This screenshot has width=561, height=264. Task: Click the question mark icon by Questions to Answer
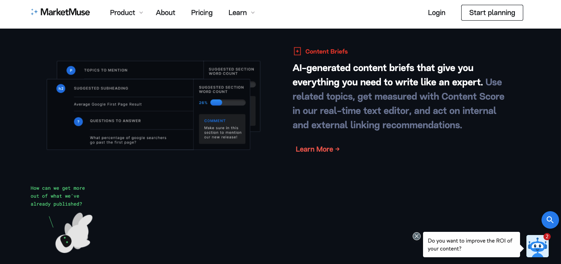(x=78, y=121)
